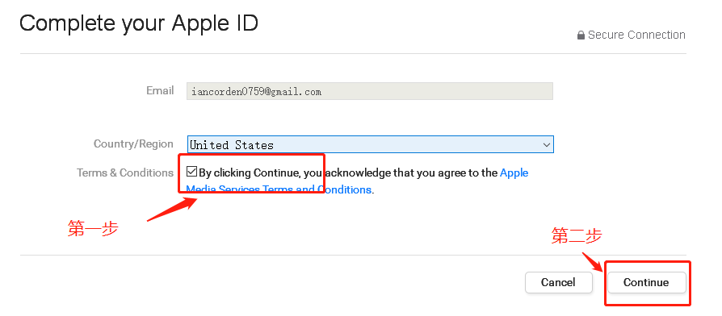722x316 pixels.
Task: Click the "Secure Connection" text
Action: point(637,35)
